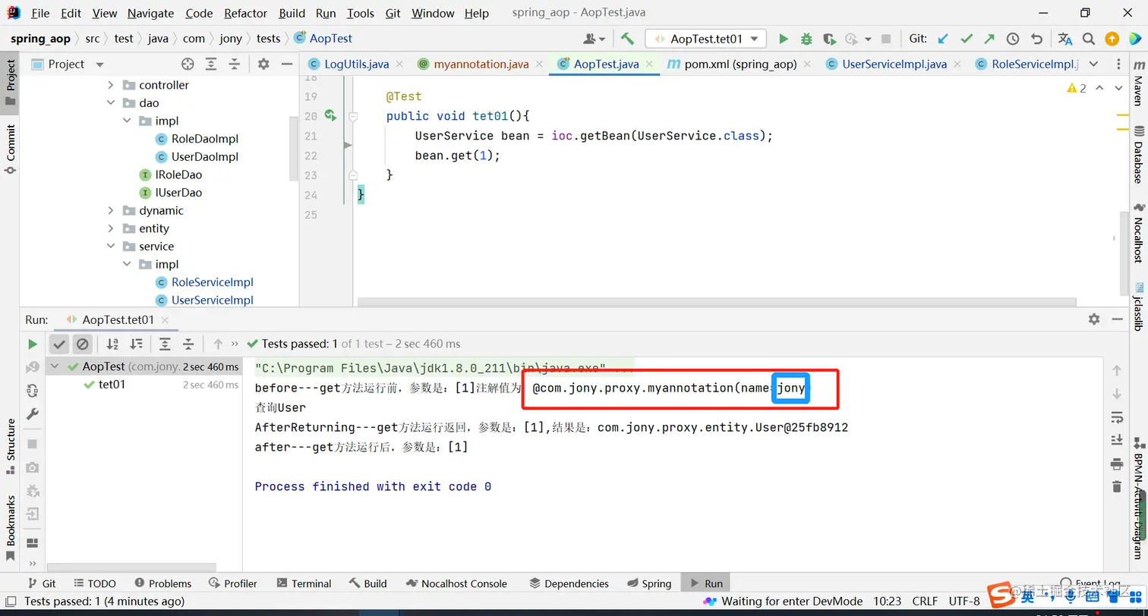This screenshot has width=1148, height=616.
Task: Locate opened file in Project tree
Action: point(188,64)
